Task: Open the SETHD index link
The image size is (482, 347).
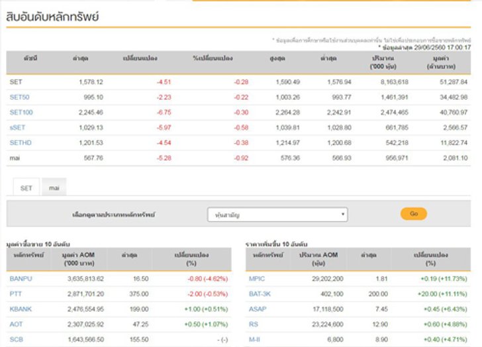Action: coord(21,142)
